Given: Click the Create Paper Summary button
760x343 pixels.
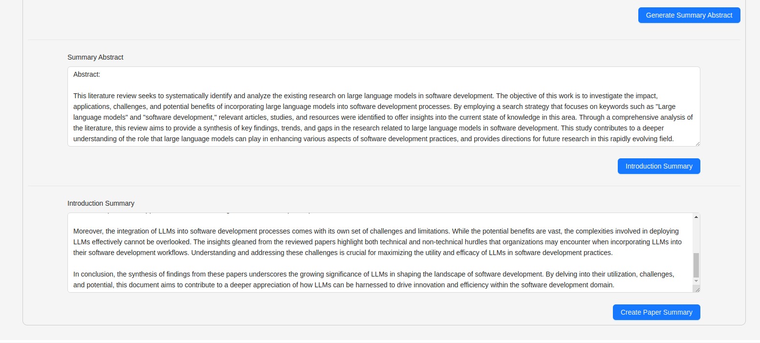Looking at the screenshot, I should [656, 312].
